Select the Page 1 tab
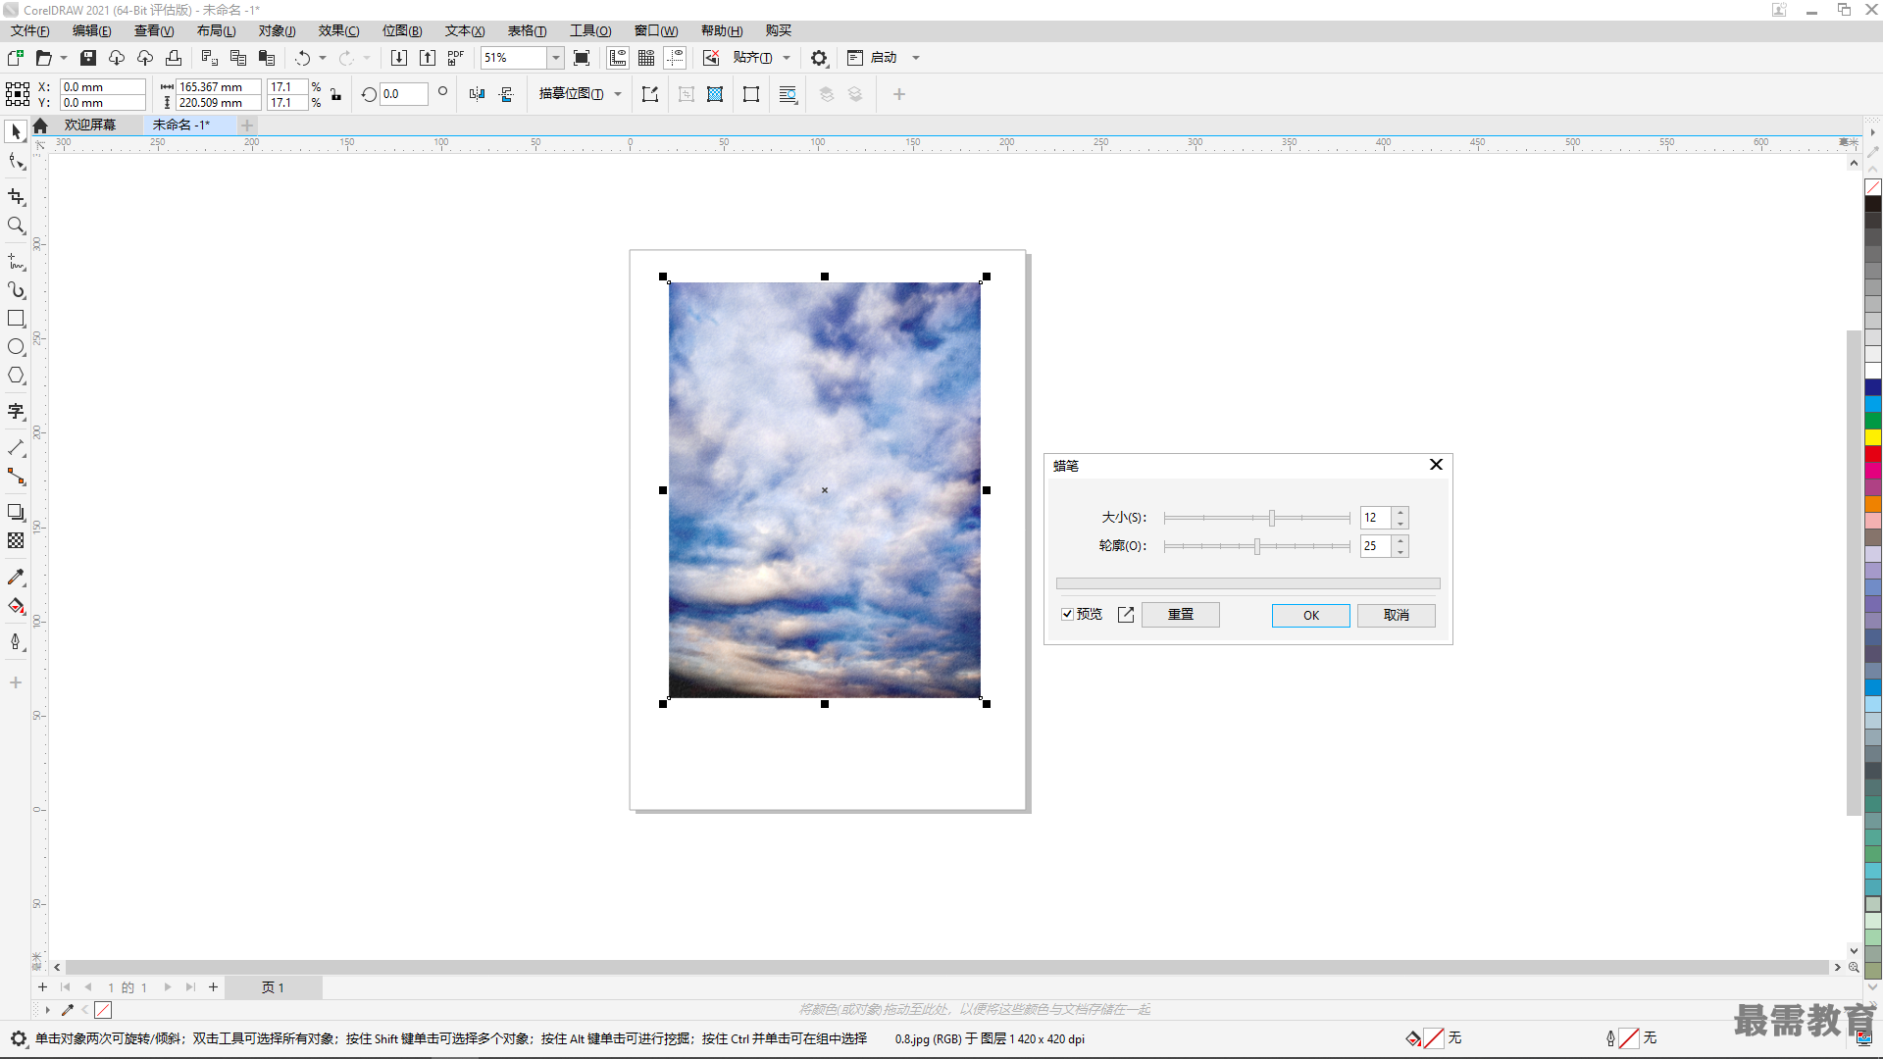Image resolution: width=1883 pixels, height=1059 pixels. click(x=273, y=987)
